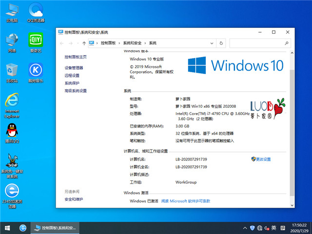
Task: Select the 控制面板 breadcrumb
Action: click(x=108, y=43)
